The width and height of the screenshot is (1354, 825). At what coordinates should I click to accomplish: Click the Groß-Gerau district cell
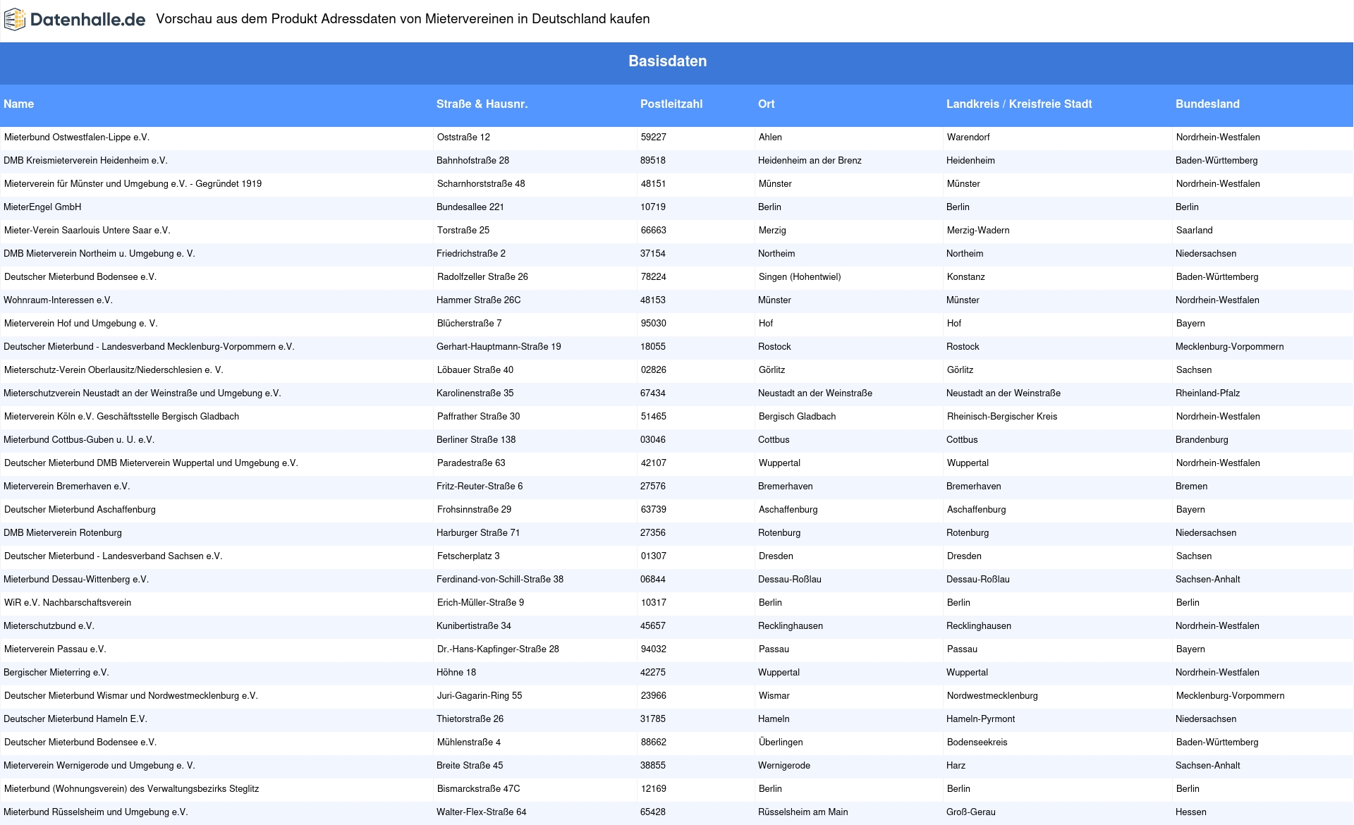pos(971,812)
